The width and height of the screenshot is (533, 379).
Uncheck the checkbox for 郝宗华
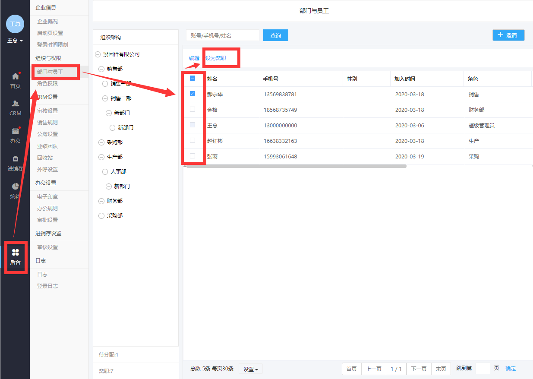pyautogui.click(x=192, y=94)
